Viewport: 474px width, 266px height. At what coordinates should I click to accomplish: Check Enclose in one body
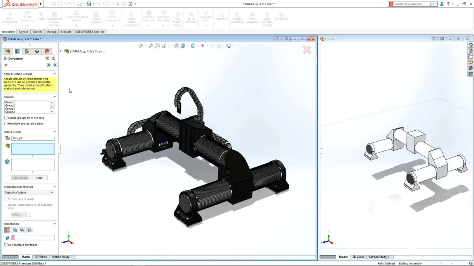(6, 199)
